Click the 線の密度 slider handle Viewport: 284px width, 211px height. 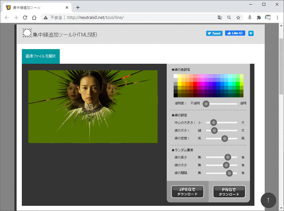(225, 138)
